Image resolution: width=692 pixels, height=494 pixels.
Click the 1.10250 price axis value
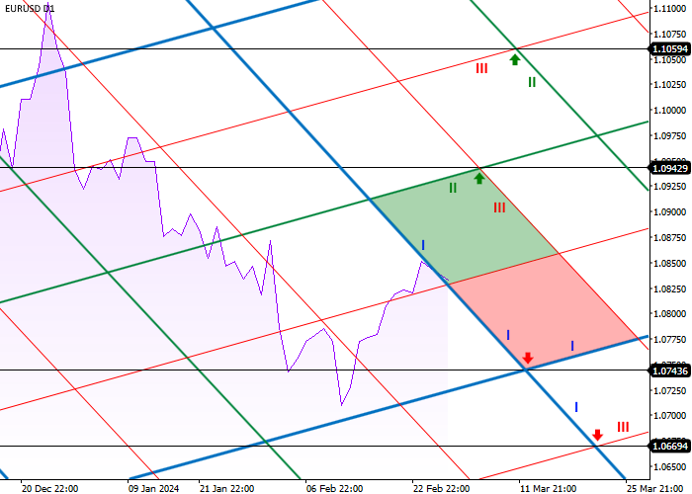click(x=670, y=85)
